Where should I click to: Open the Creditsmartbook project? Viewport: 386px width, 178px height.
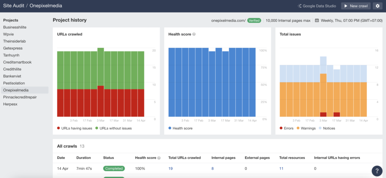[x=17, y=62]
